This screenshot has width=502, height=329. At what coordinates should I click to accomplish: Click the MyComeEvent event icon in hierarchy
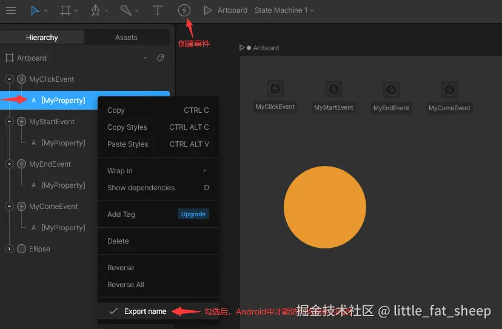pyautogui.click(x=21, y=207)
